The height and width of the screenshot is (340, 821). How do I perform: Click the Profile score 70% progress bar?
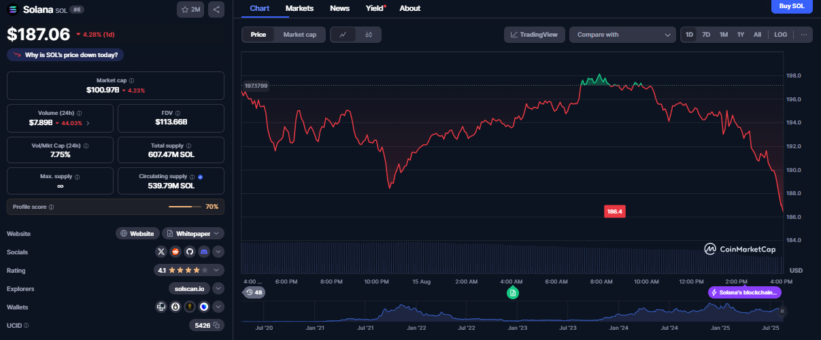[184, 207]
